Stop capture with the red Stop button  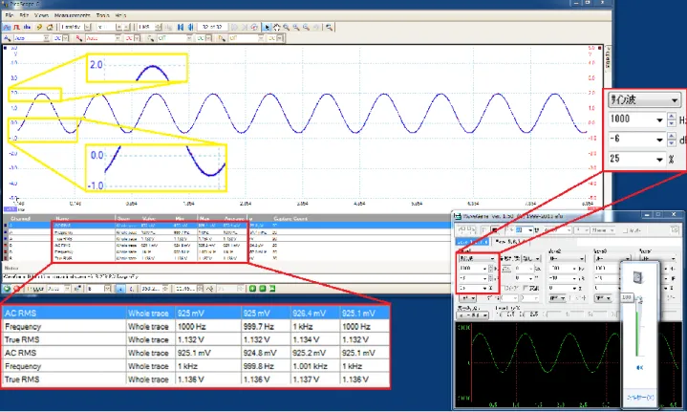pyautogui.click(x=16, y=289)
